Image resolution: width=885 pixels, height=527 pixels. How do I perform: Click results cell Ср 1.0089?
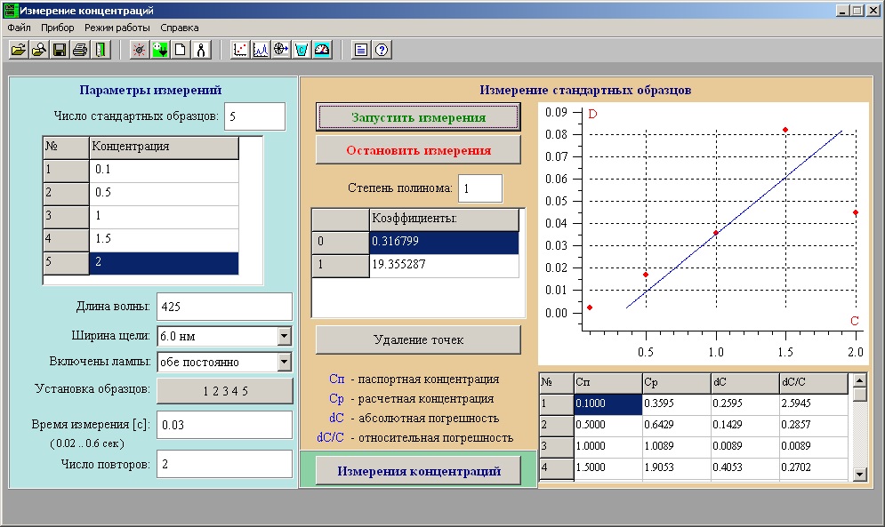tap(677, 446)
